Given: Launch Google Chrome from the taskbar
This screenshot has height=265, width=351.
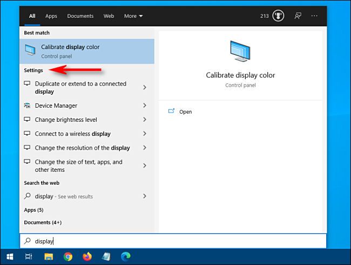Looking at the screenshot, I should tap(68, 257).
